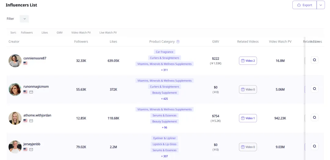Click the search action icon for runonmagicmom
Screen dimensions: 330x160
[x=314, y=89]
